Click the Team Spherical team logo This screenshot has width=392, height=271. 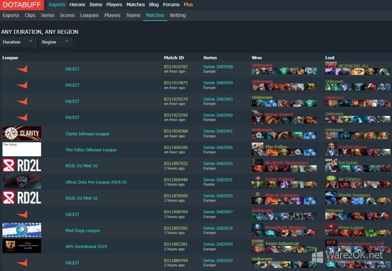[x=257, y=243]
